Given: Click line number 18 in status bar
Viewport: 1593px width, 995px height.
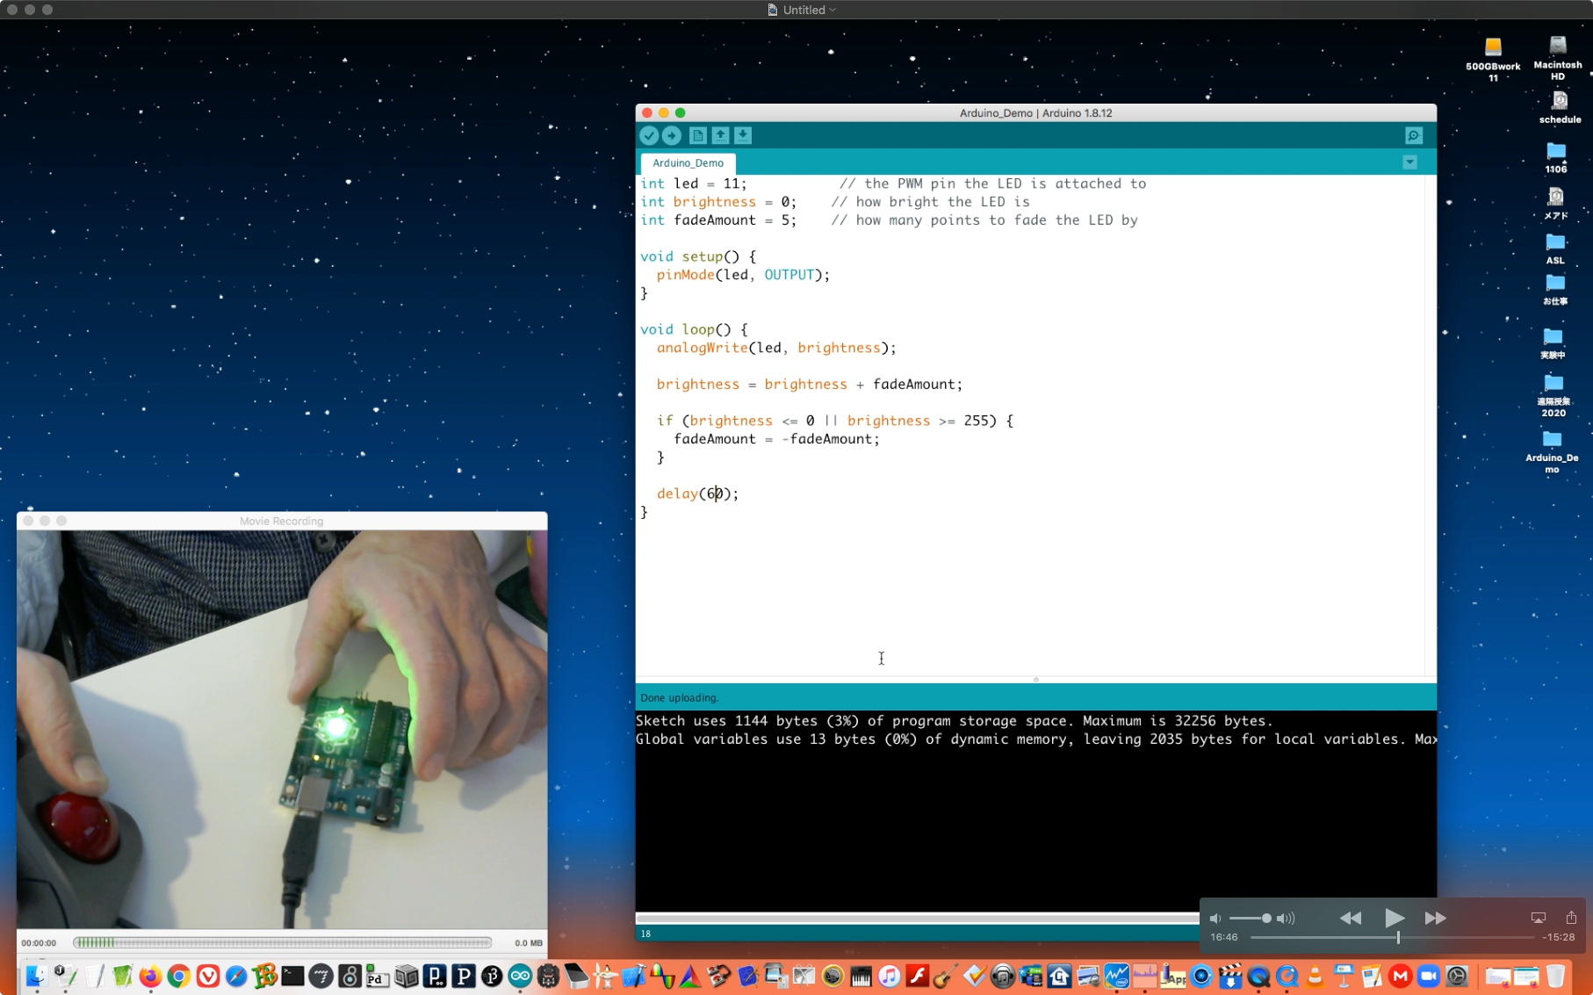Looking at the screenshot, I should coord(646,934).
